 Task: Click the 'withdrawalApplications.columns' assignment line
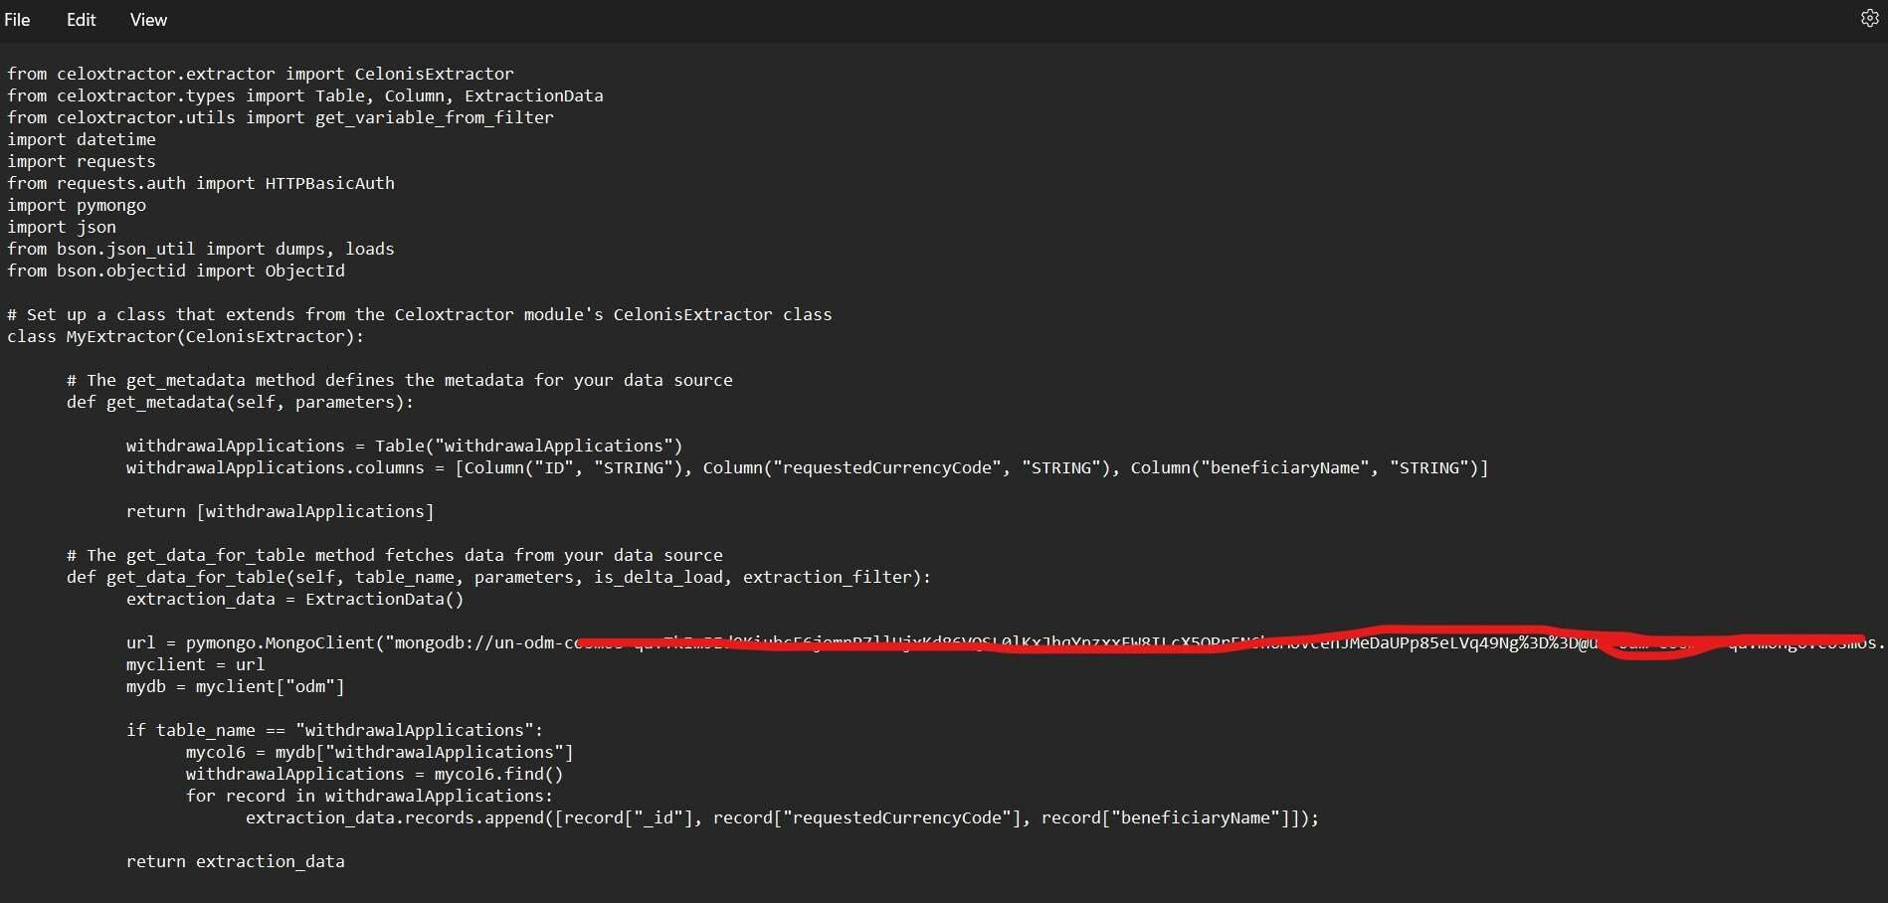pos(808,467)
